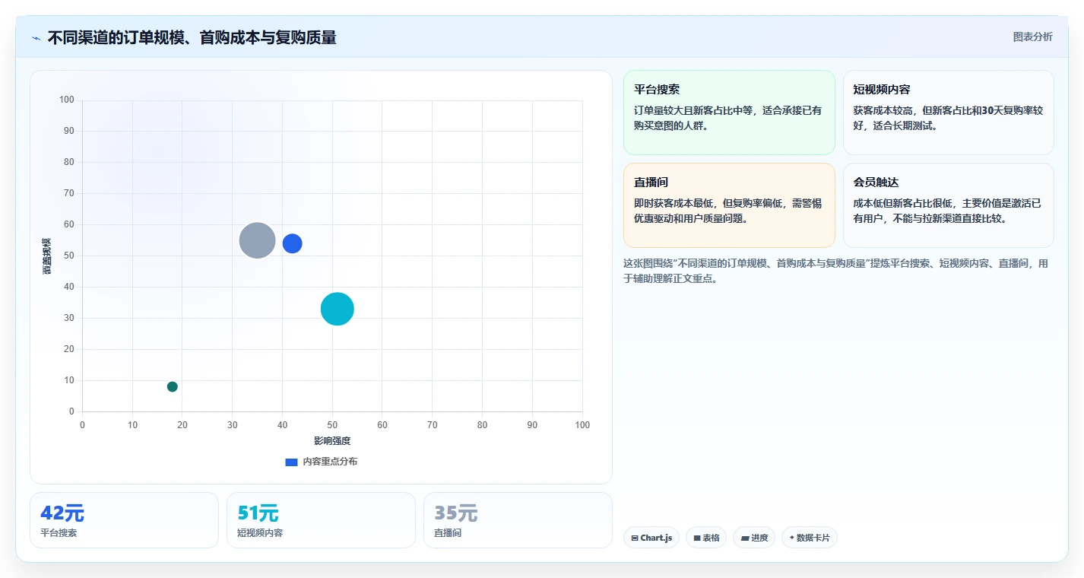Screen dimensions: 1084x578
Task: Click the 51元 短视频内容 stat card
Action: coord(321,520)
